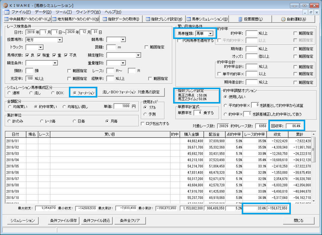Click the 購入金額 column header
The width and height of the screenshot is (322, 235).
tap(192, 134)
